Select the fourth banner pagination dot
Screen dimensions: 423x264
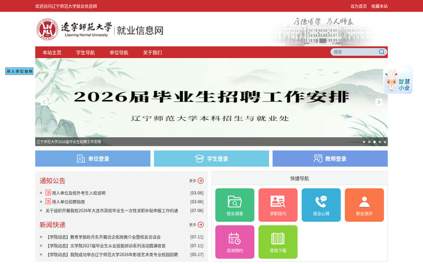click(380, 142)
